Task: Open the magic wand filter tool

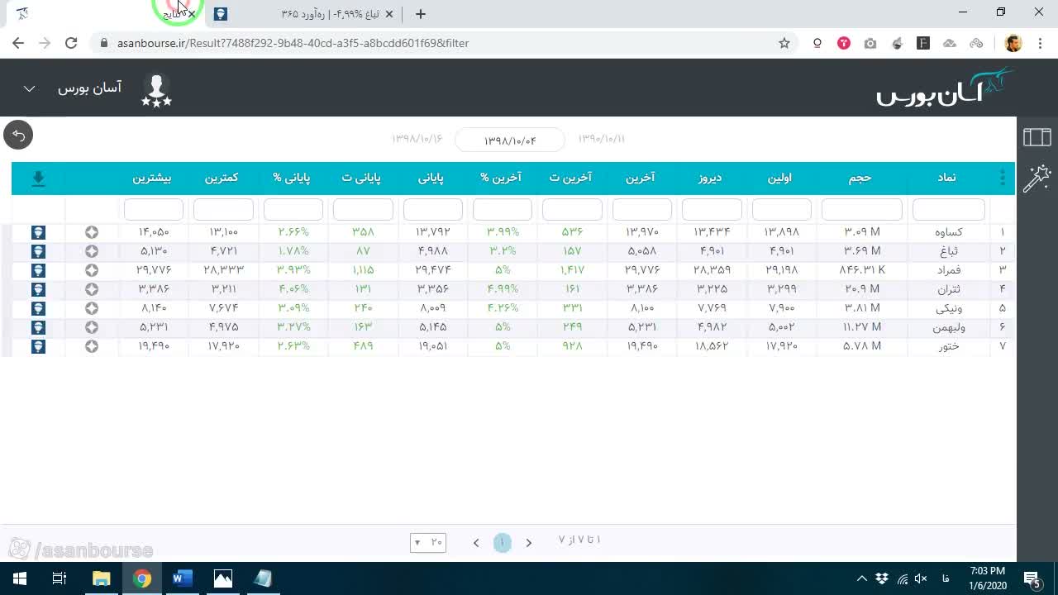Action: click(x=1037, y=178)
